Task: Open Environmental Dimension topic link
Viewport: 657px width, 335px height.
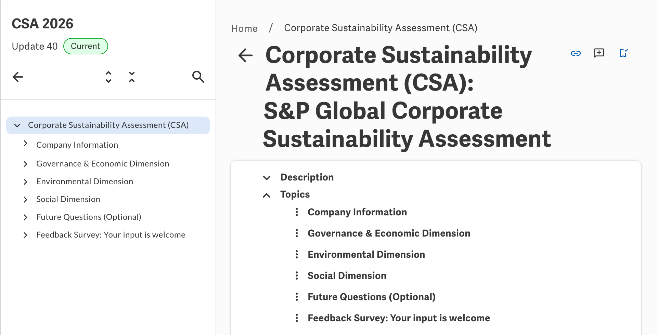Action: [366, 255]
